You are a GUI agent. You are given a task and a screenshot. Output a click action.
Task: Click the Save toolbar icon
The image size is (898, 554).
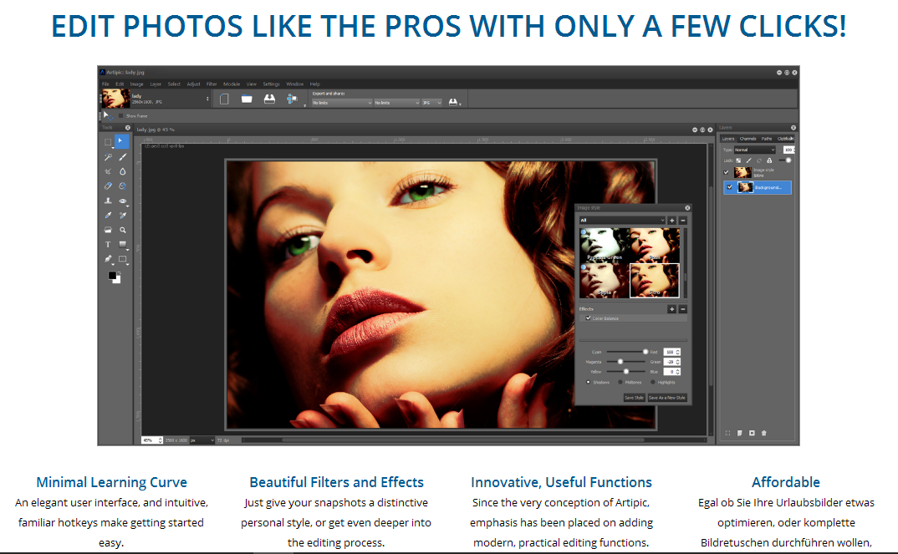269,99
